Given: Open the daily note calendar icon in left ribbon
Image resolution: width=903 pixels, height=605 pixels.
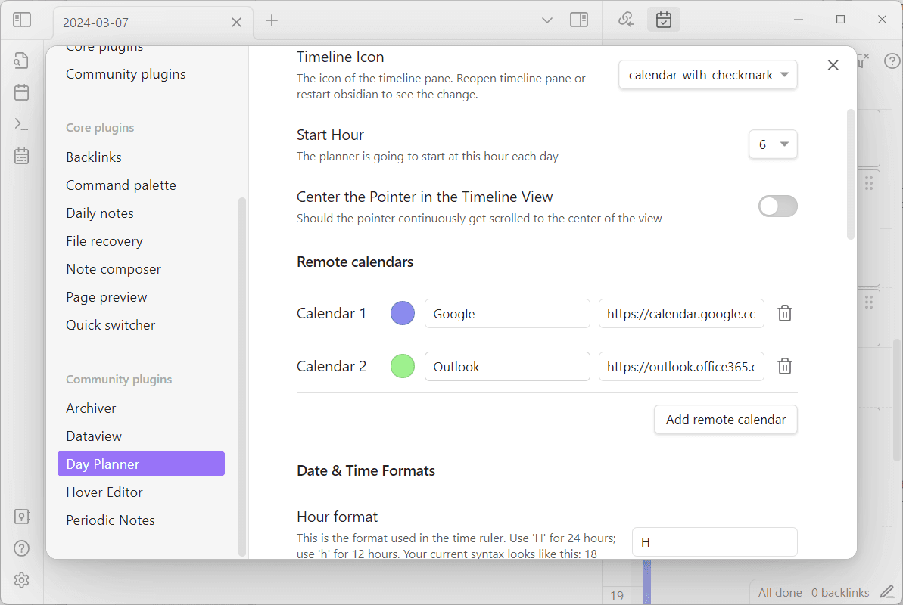Looking at the screenshot, I should point(21,92).
